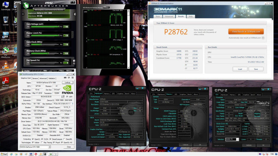Open the Számítógép desktop icon
Screen dimensions: 278x156
[6, 6]
